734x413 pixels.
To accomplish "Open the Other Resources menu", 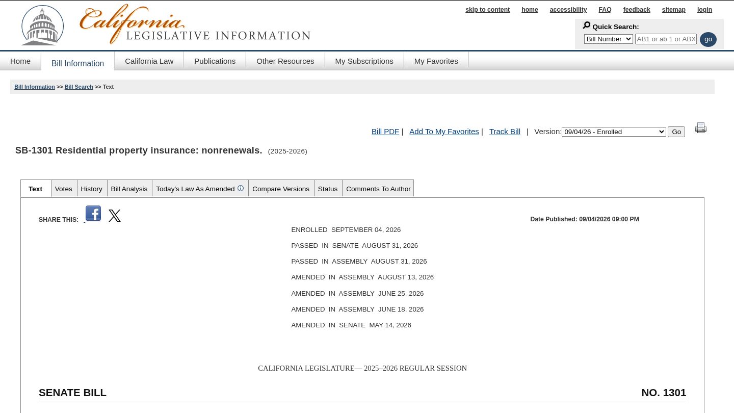I will (x=285, y=61).
